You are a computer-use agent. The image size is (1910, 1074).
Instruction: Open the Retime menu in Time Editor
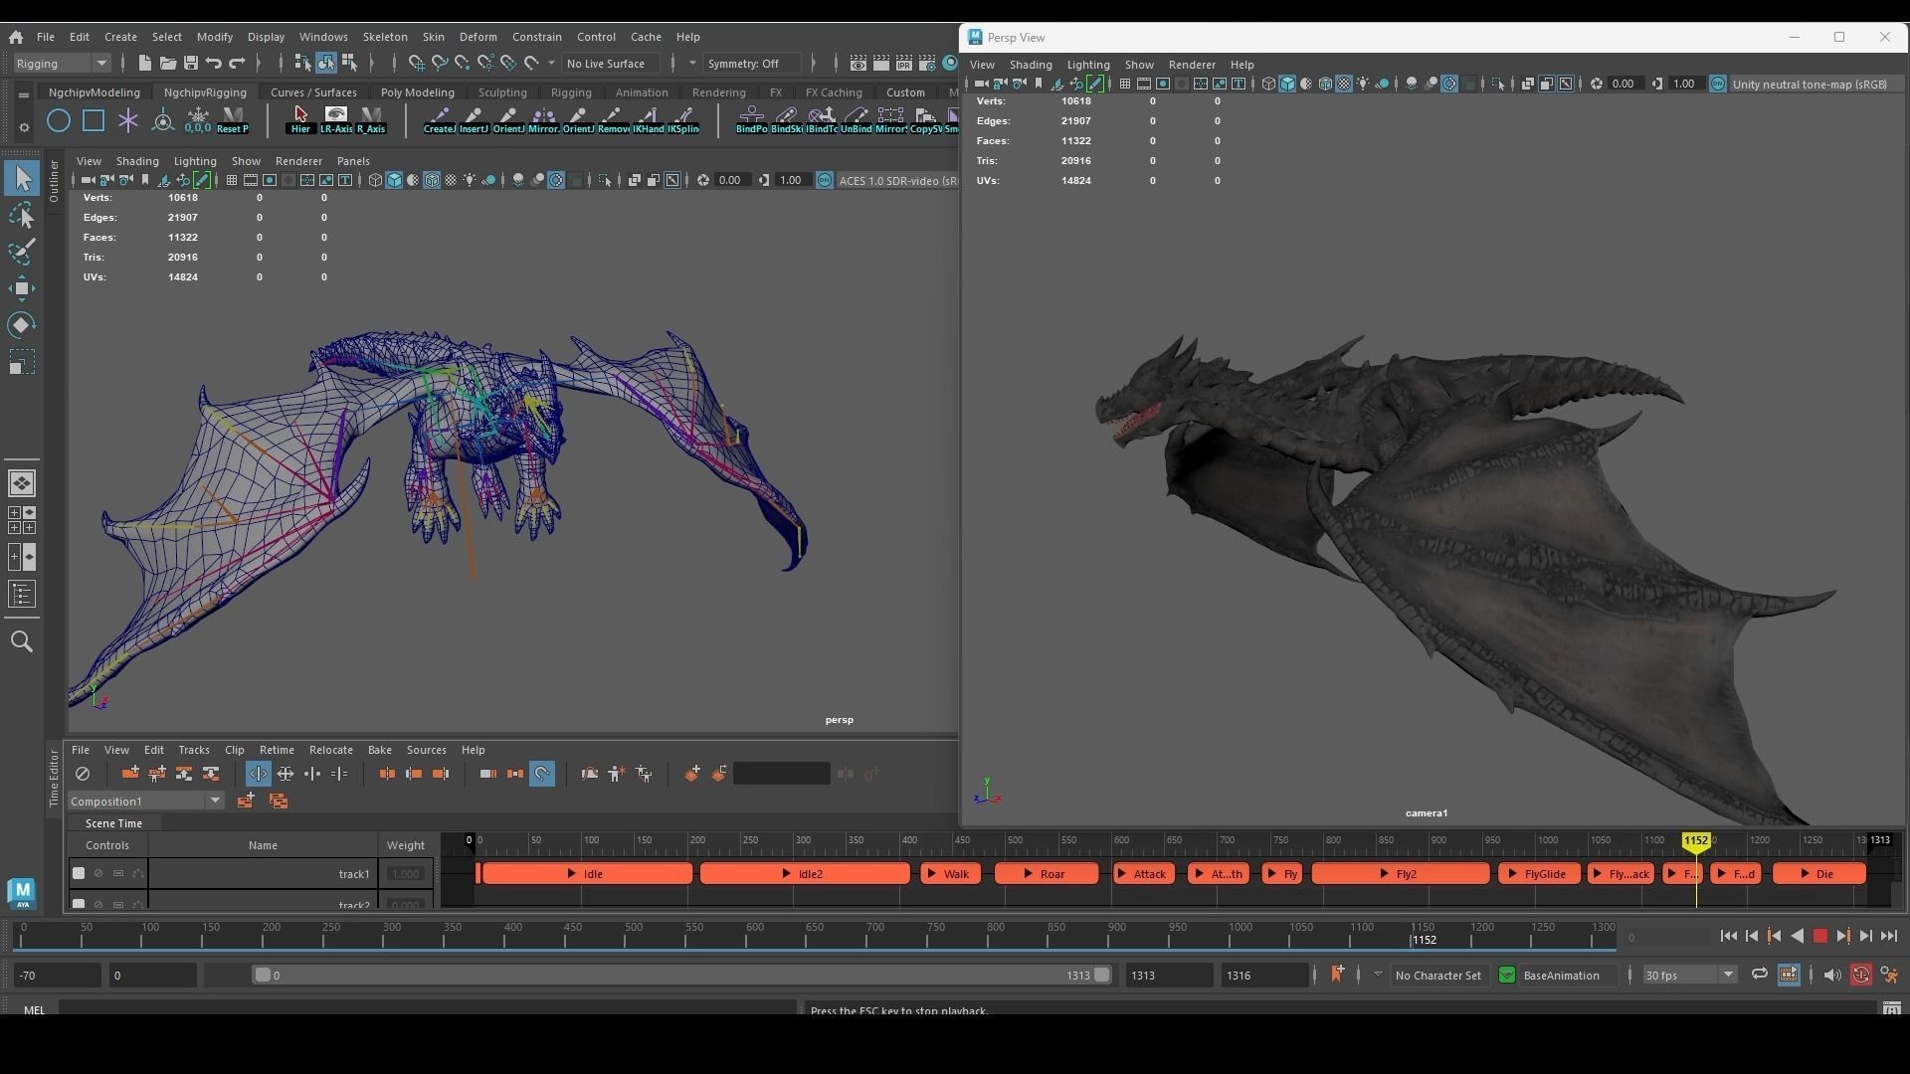click(277, 750)
